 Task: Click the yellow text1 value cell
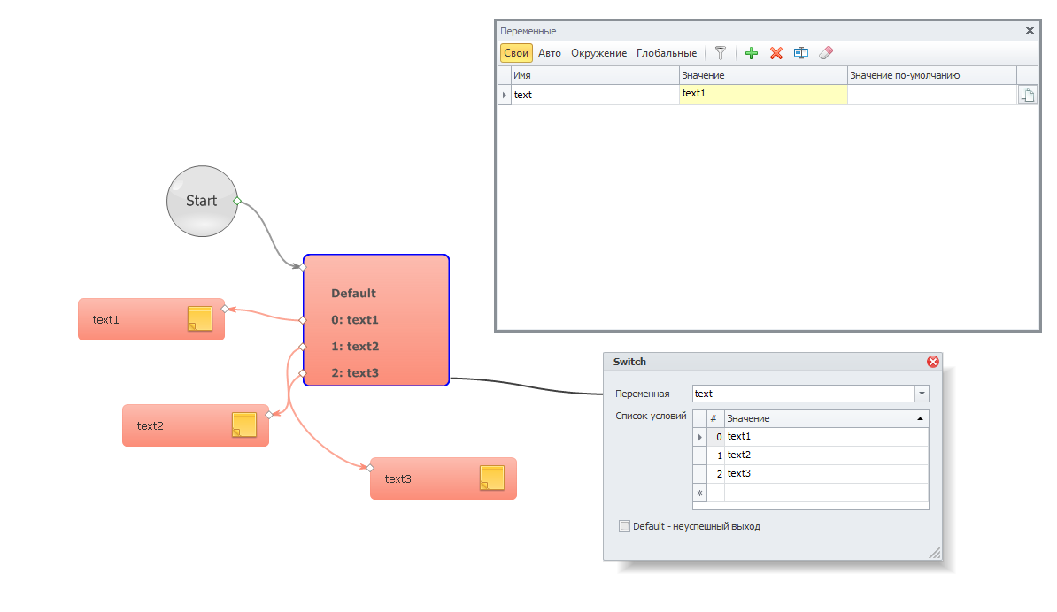click(x=762, y=94)
